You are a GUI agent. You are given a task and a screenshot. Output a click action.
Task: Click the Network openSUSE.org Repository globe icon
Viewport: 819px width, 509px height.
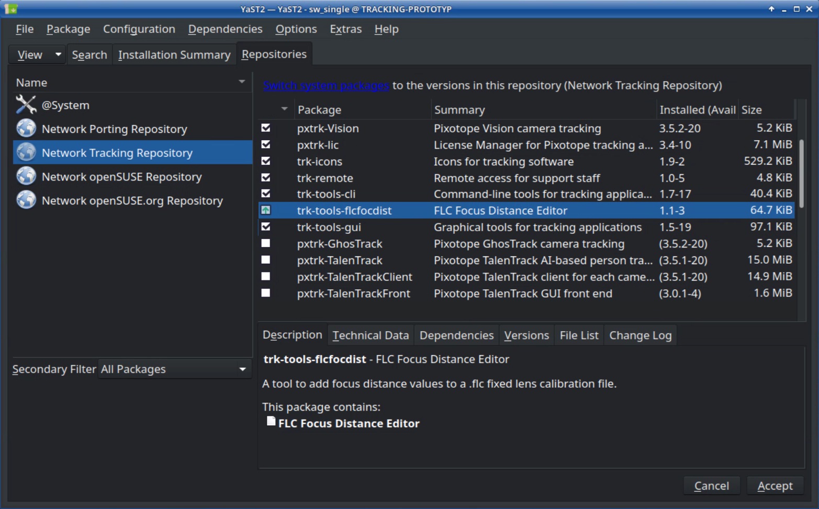pyautogui.click(x=26, y=200)
